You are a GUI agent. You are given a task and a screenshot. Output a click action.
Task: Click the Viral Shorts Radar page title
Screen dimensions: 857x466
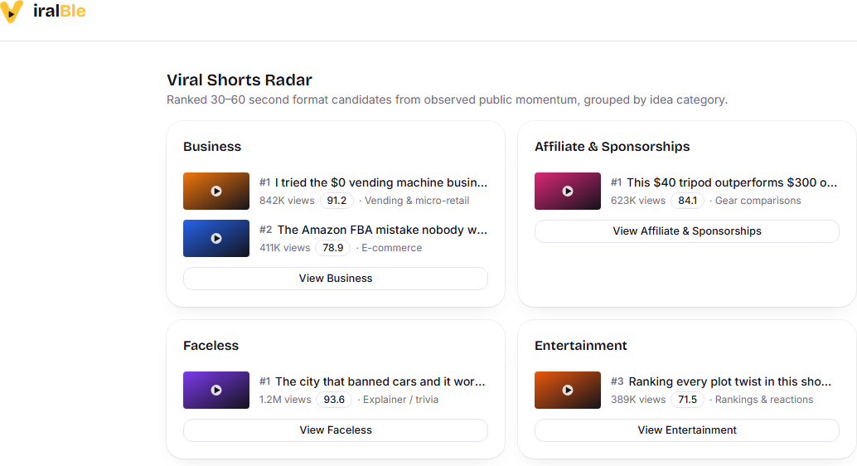click(240, 80)
